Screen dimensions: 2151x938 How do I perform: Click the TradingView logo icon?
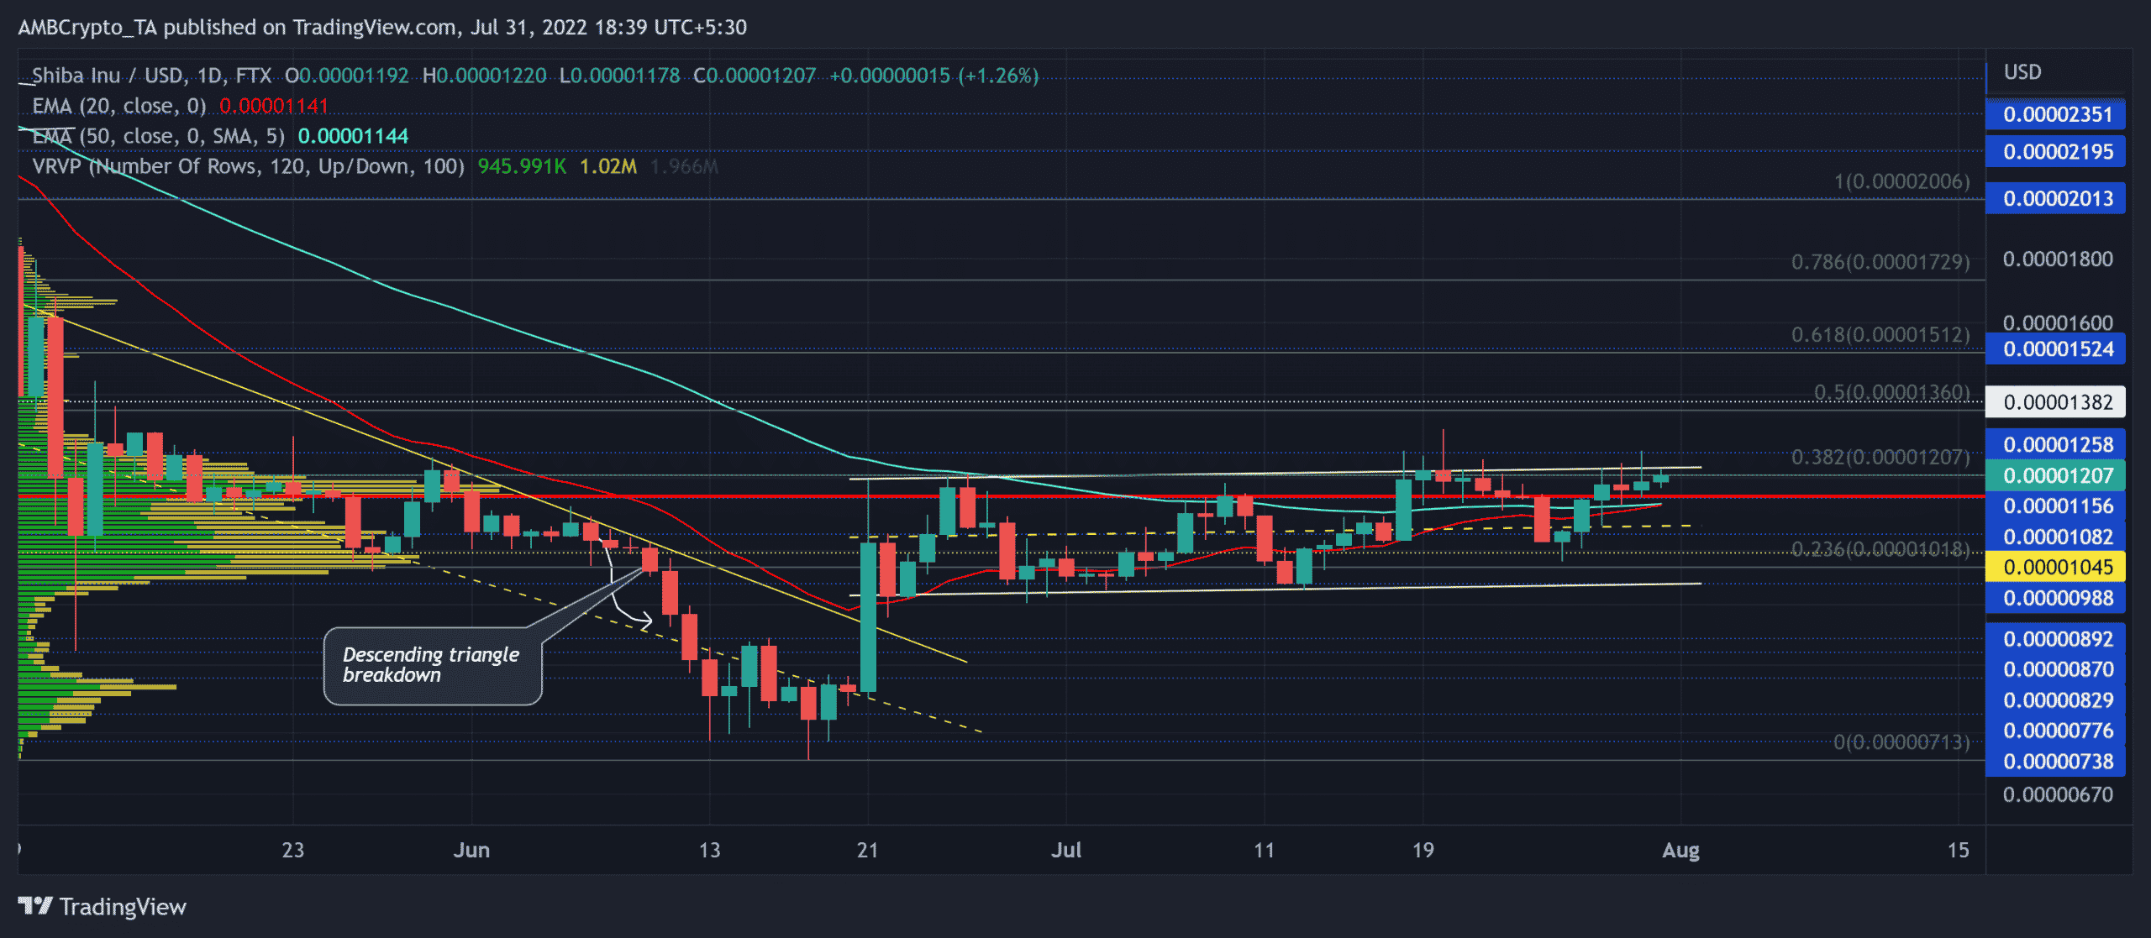[35, 906]
